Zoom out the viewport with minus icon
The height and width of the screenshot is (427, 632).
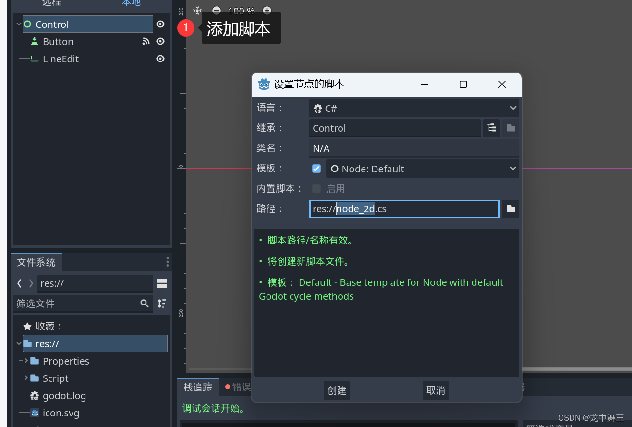pos(217,11)
